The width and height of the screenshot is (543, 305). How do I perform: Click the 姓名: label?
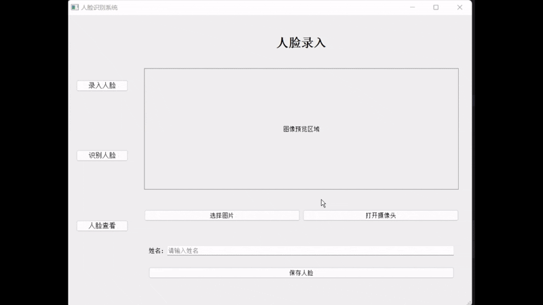pos(156,251)
